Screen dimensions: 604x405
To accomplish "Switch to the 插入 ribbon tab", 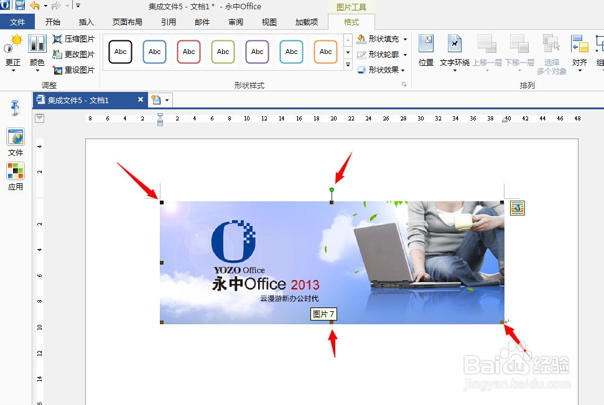I will (86, 22).
